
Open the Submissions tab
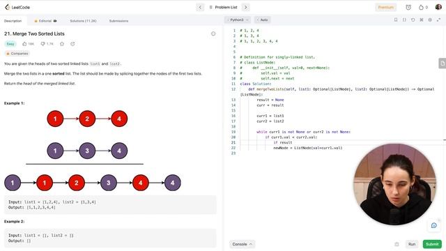pos(118,21)
